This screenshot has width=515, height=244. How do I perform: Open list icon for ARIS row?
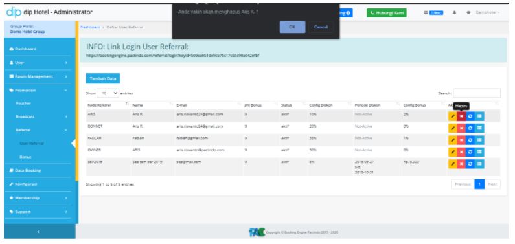479,116
